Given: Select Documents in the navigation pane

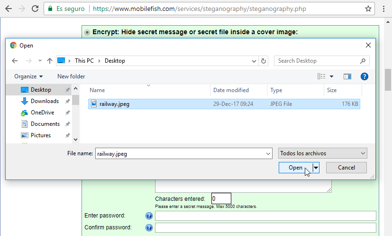Looking at the screenshot, I should click(45, 124).
